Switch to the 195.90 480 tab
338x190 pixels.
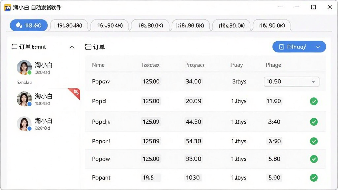(69, 26)
